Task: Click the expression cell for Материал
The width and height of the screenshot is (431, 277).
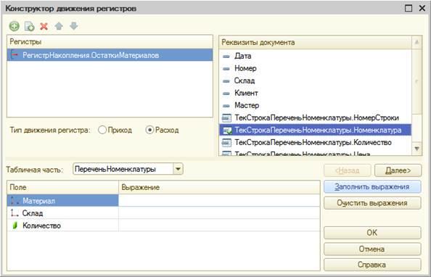Action: (219, 201)
